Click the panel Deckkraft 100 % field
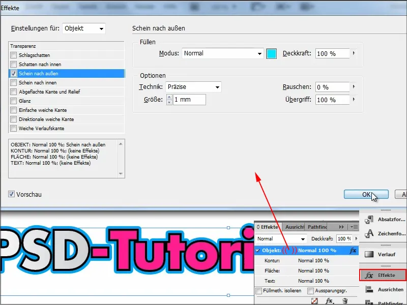 click(x=344, y=238)
